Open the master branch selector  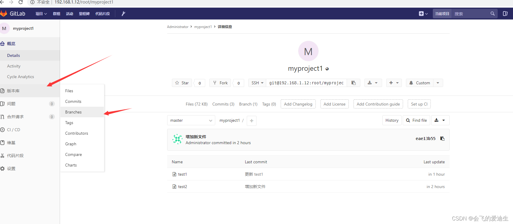pyautogui.click(x=191, y=120)
